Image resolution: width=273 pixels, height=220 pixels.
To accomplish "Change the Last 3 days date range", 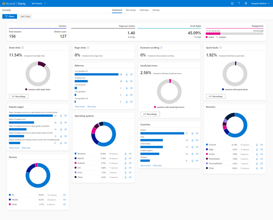I will (x=25, y=16).
